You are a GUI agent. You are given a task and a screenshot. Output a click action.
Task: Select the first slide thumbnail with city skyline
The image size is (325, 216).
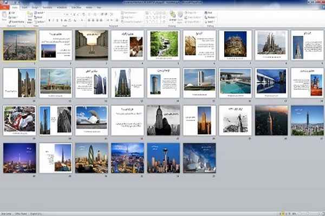click(19, 44)
